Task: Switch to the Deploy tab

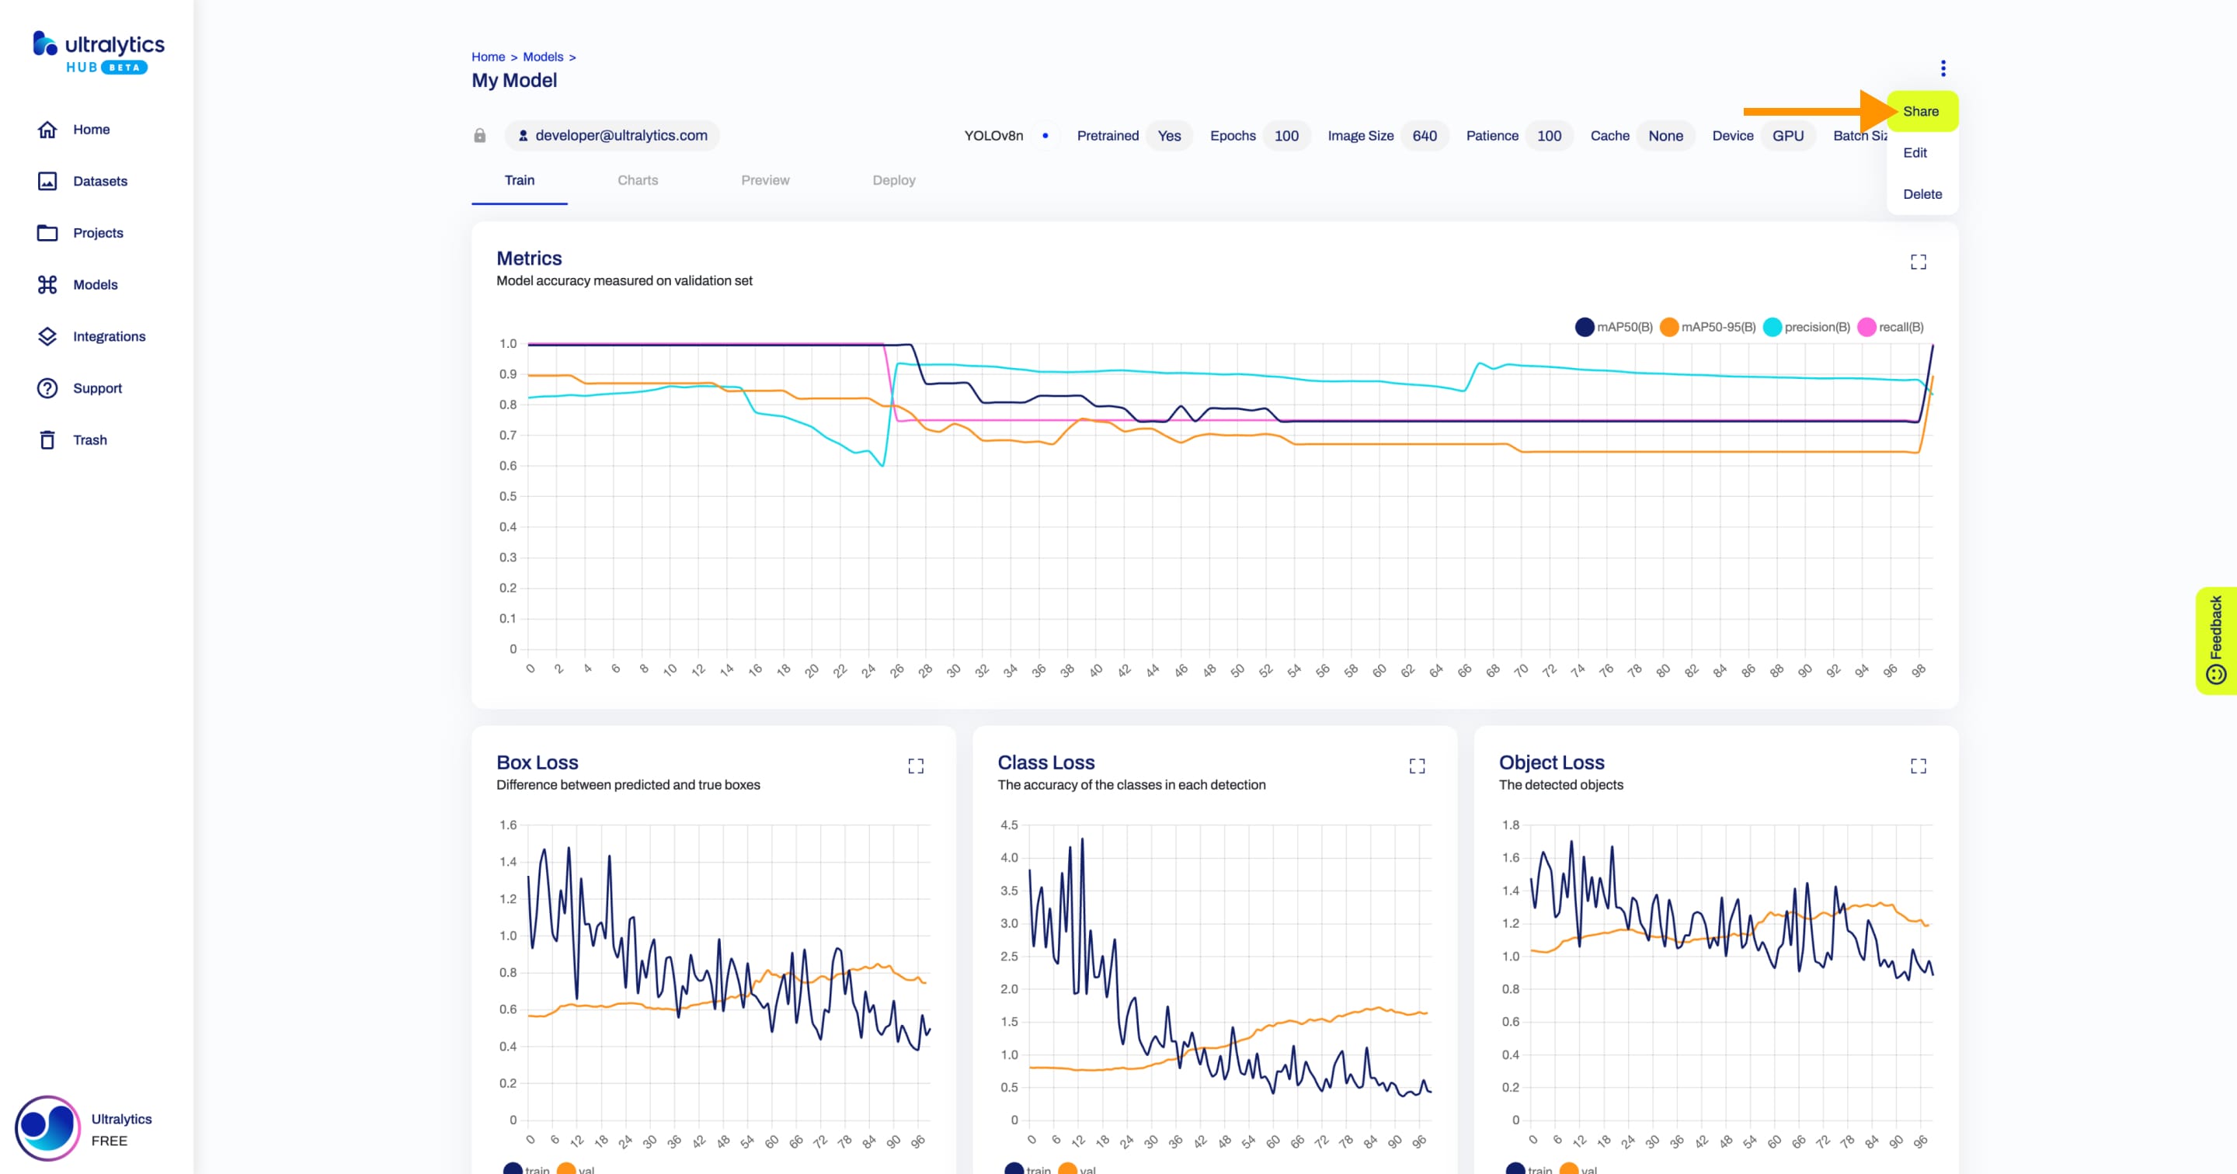Action: tap(892, 179)
